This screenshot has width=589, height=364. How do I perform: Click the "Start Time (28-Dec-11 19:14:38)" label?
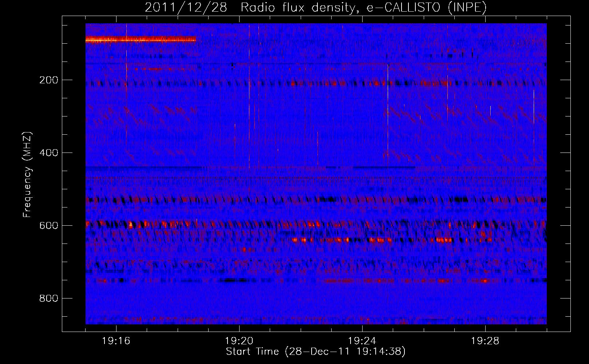[x=316, y=352]
